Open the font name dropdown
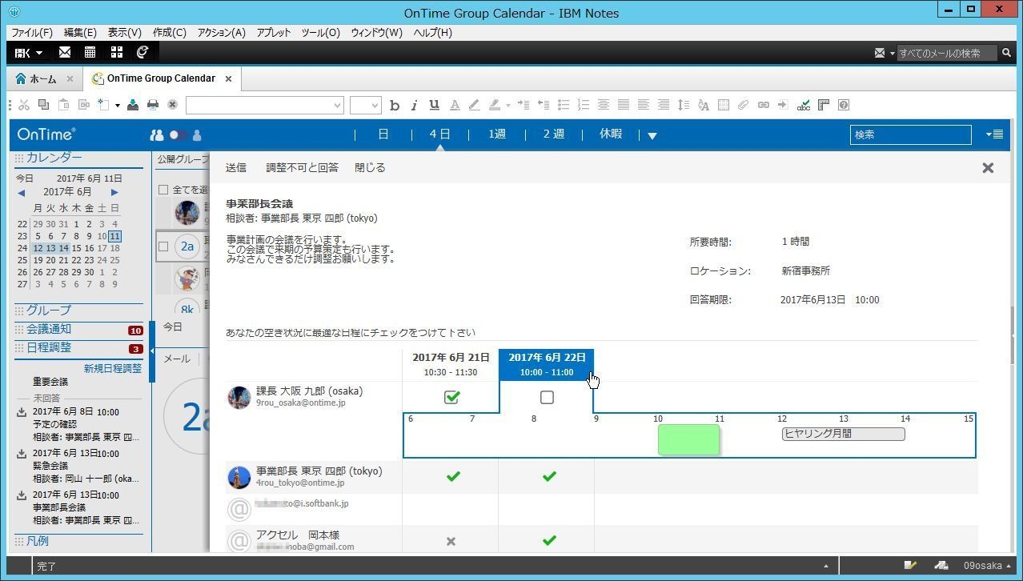 click(x=265, y=105)
